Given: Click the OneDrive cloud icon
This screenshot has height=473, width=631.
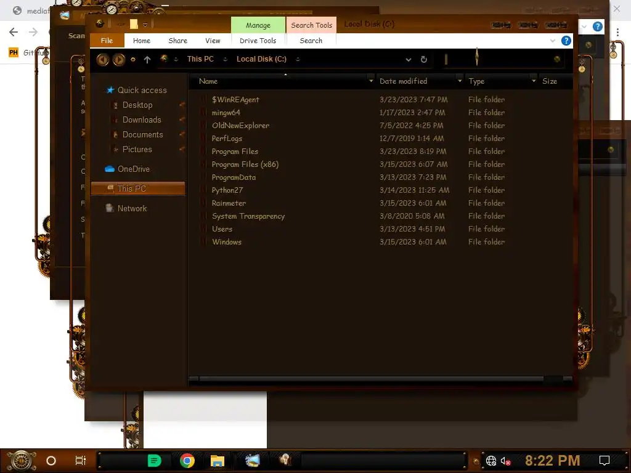Looking at the screenshot, I should [110, 169].
